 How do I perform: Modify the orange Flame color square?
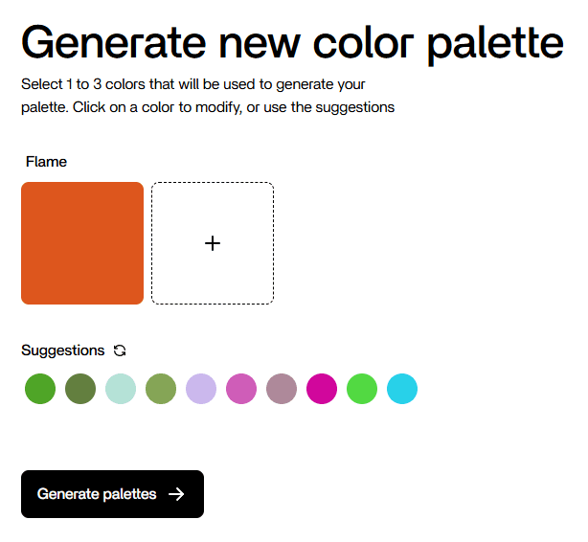click(82, 243)
